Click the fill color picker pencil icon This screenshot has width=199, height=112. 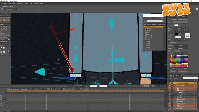point(180,26)
